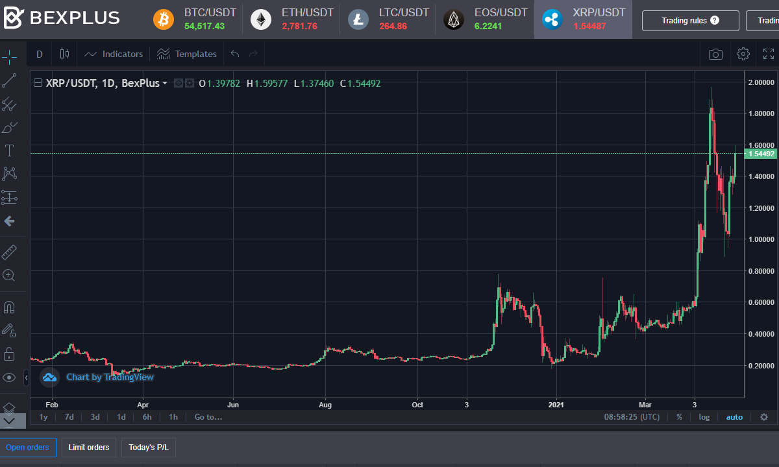
Task: Select the text annotation tool
Action: click(x=10, y=150)
